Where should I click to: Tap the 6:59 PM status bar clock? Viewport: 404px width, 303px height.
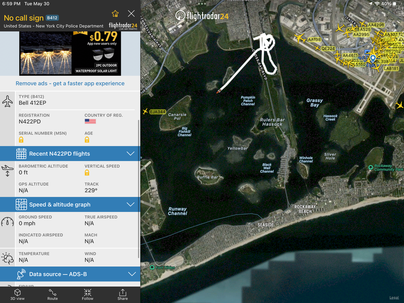coord(11,4)
